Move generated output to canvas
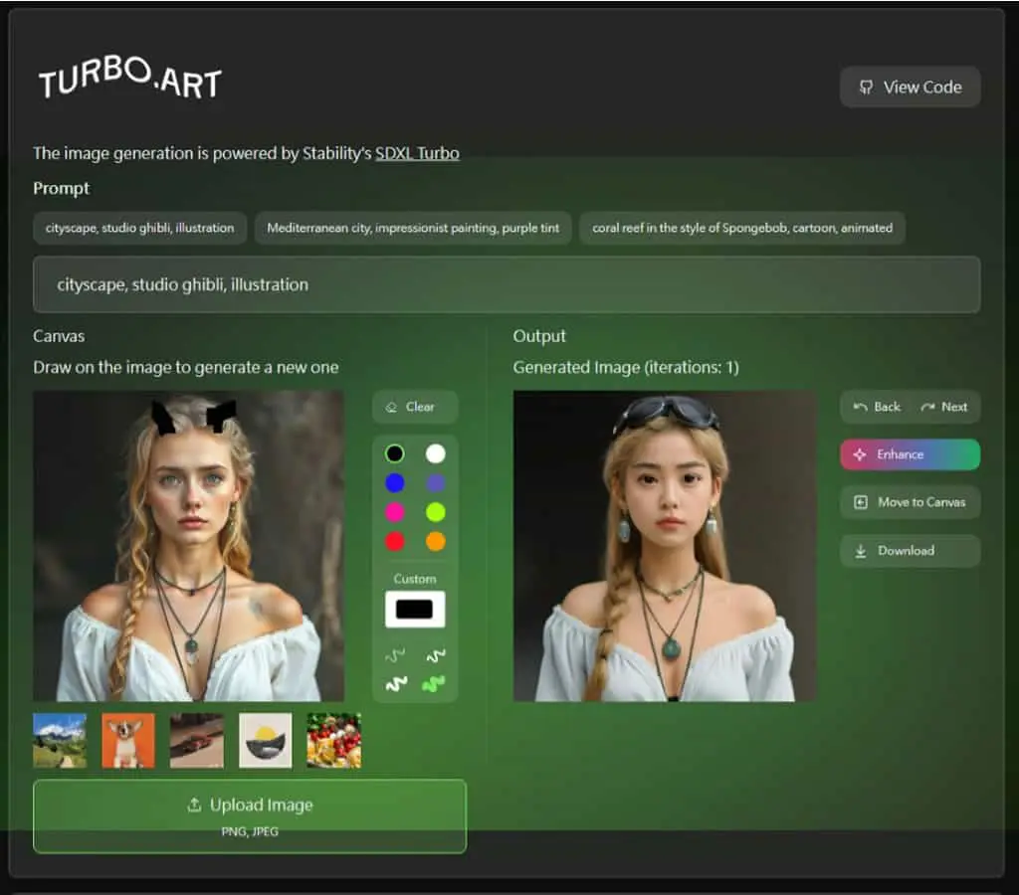Screen dimensions: 1019x895 [910, 502]
